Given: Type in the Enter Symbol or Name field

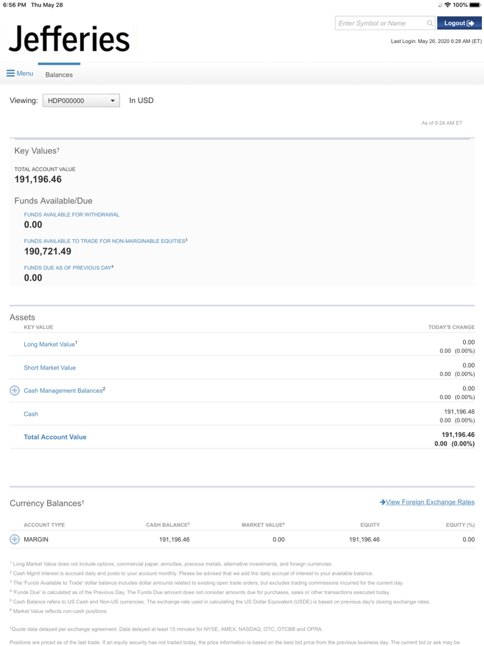Looking at the screenshot, I should tap(380, 24).
